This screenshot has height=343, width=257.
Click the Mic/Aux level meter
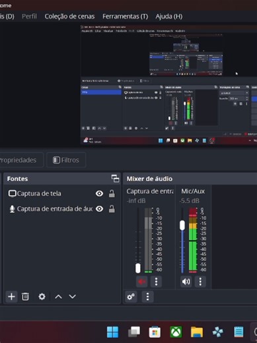(x=193, y=240)
